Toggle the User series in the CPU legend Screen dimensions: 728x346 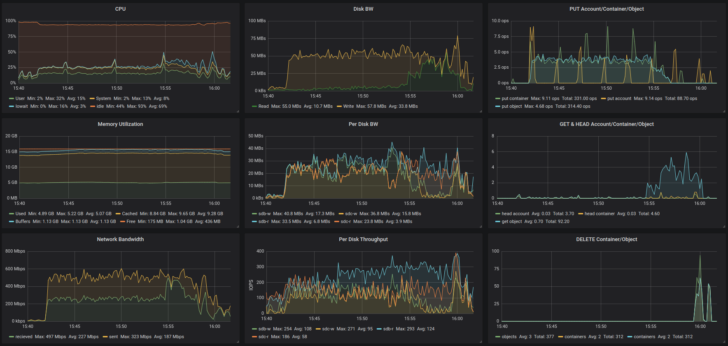(x=20, y=98)
